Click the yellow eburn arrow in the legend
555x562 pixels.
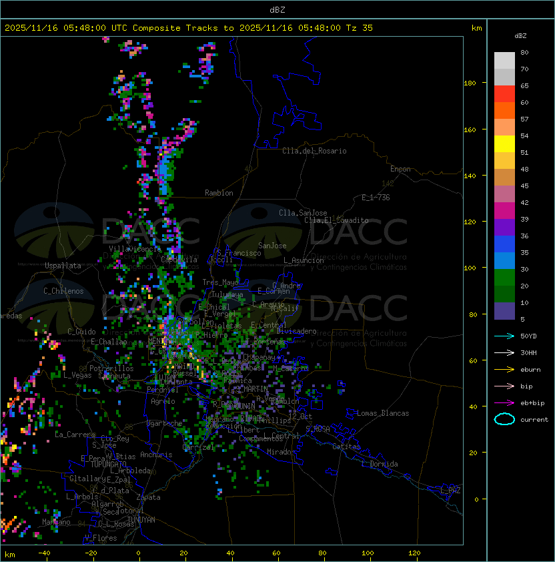(x=504, y=370)
